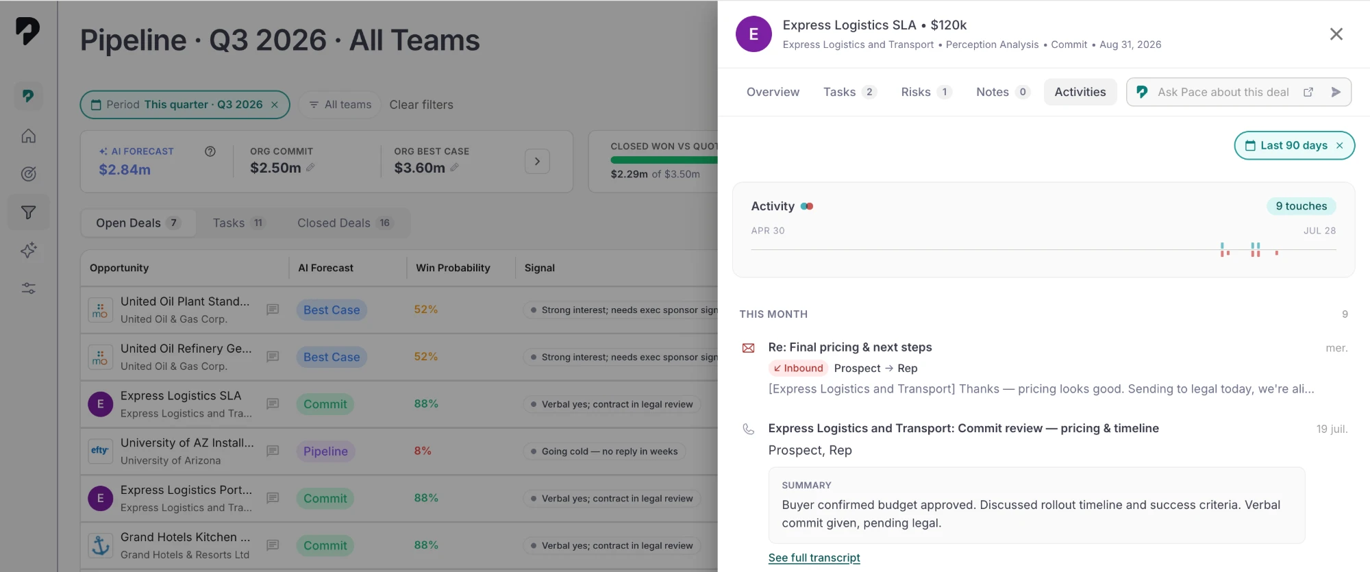Screen dimensions: 1370x572
Task: Edit the Org Best Case pencil icon
Action: pyautogui.click(x=454, y=168)
